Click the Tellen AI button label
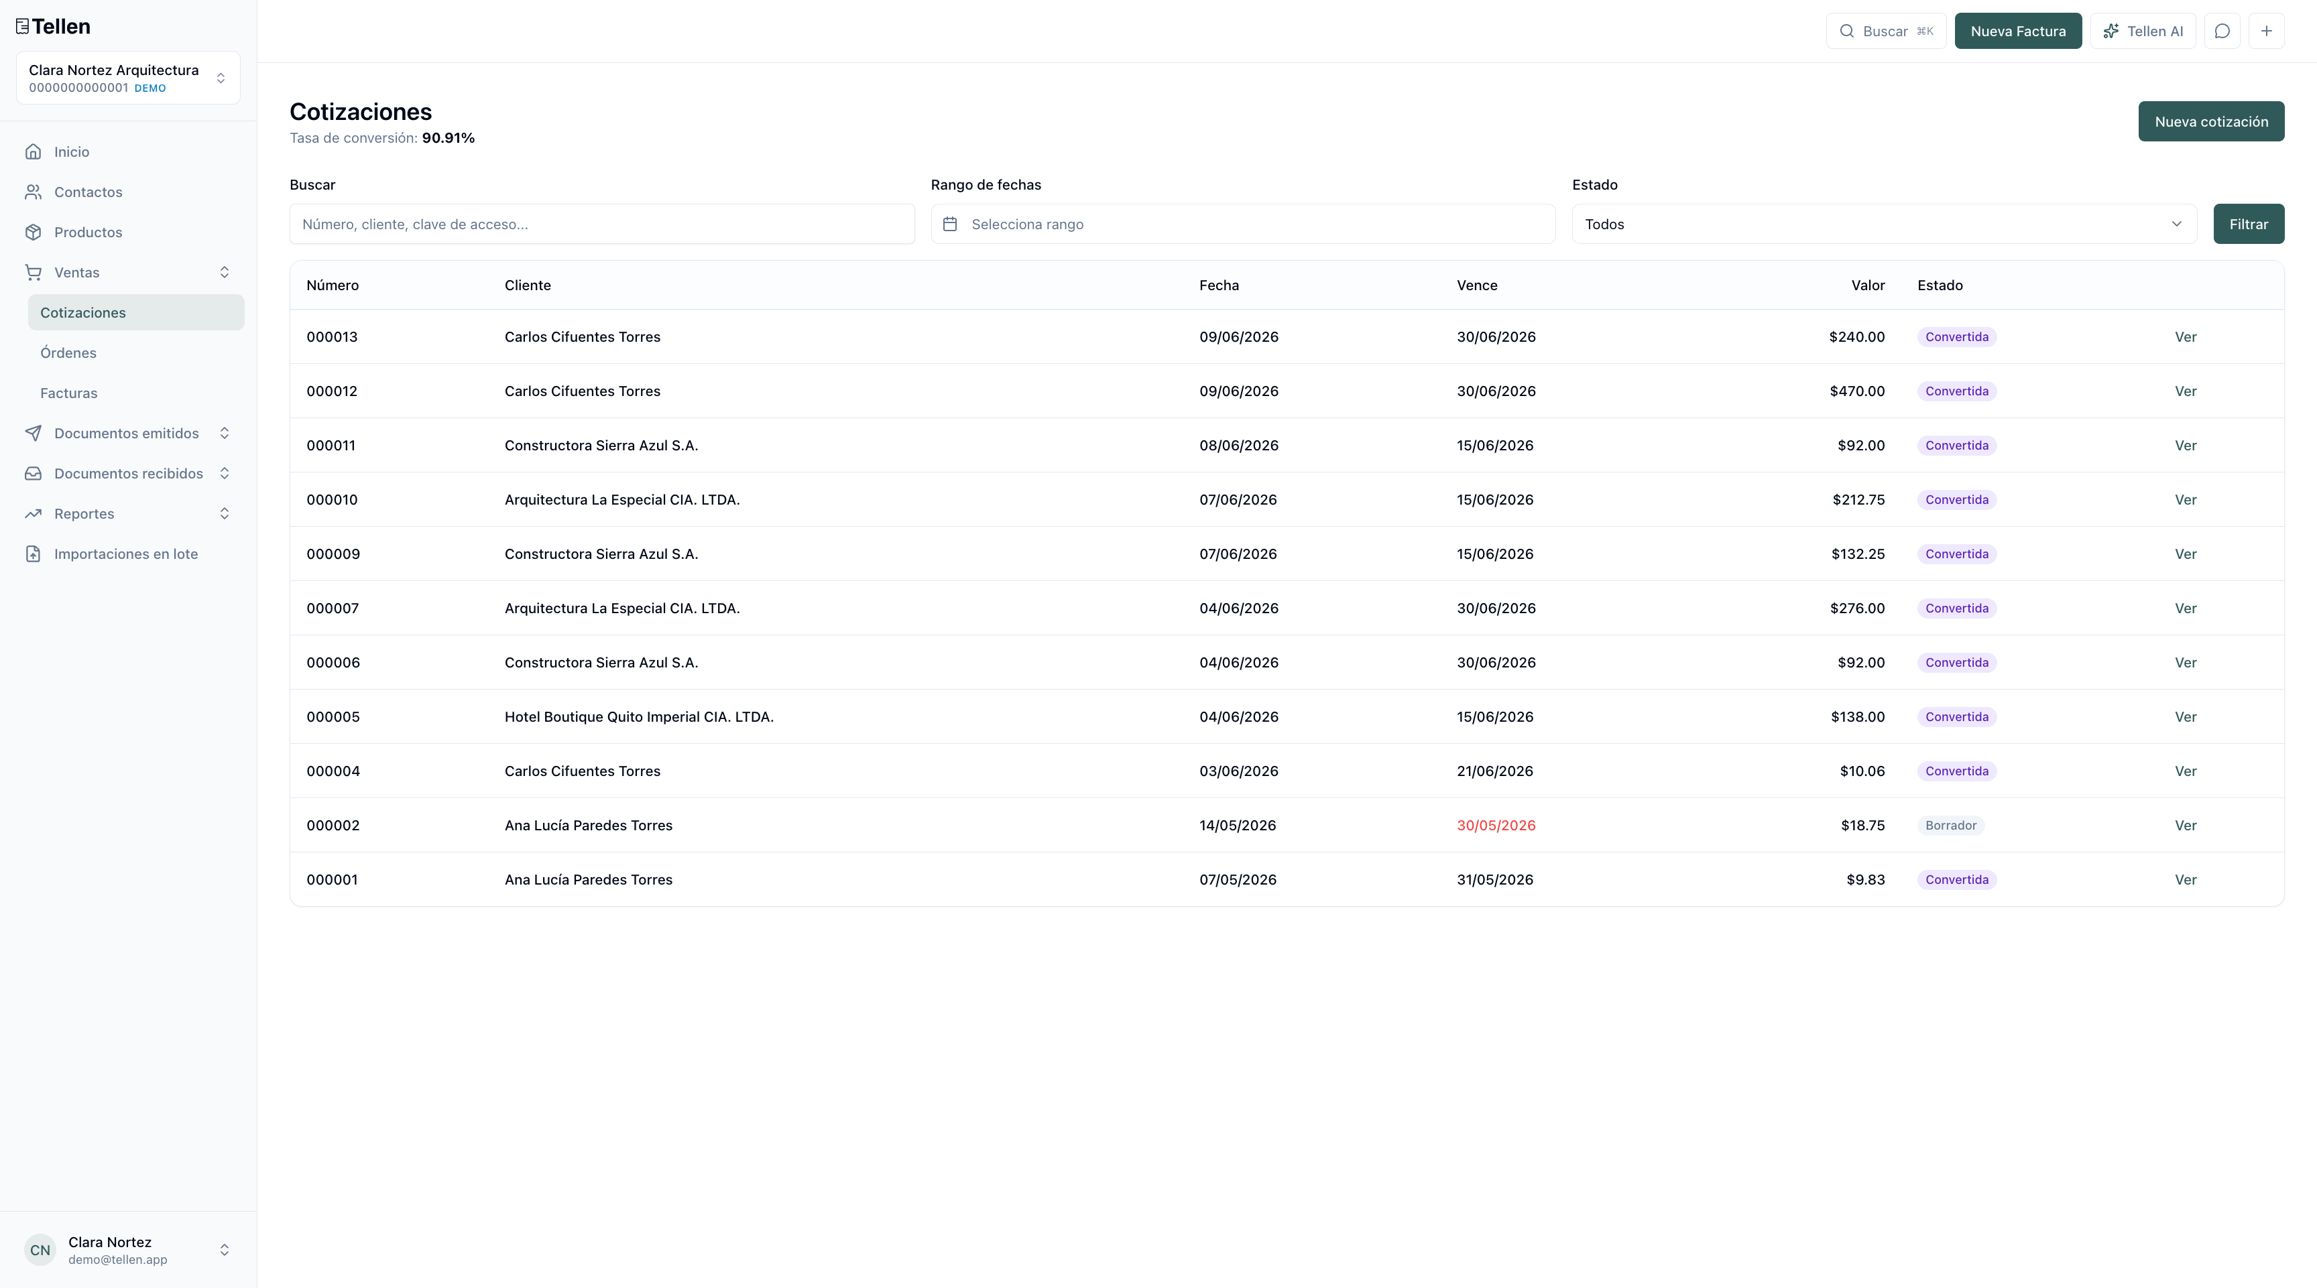Image resolution: width=2317 pixels, height=1288 pixels. click(x=2155, y=31)
